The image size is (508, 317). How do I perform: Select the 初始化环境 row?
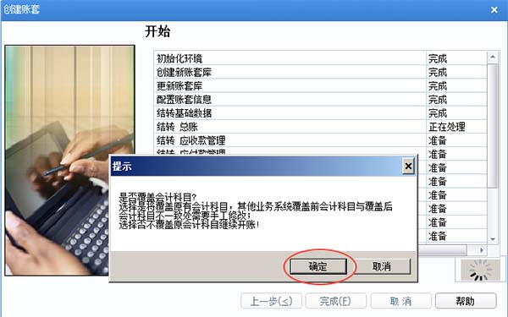(320, 58)
